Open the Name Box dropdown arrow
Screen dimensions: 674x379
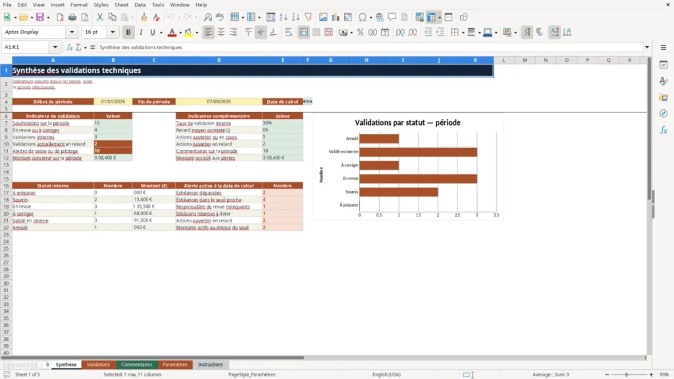pyautogui.click(x=55, y=47)
